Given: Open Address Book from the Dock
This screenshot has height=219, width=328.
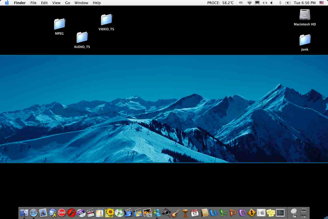Looking at the screenshot, I should (x=204, y=213).
